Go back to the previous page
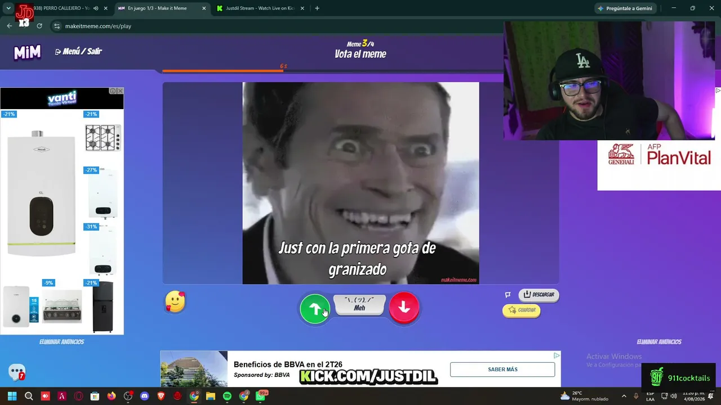The height and width of the screenshot is (405, 721). [x=9, y=26]
